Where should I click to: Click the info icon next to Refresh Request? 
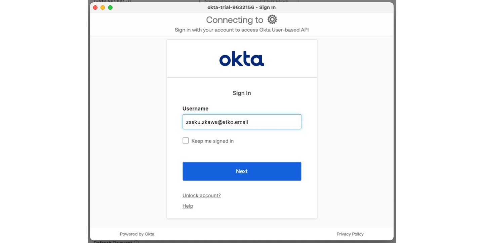(136, 242)
